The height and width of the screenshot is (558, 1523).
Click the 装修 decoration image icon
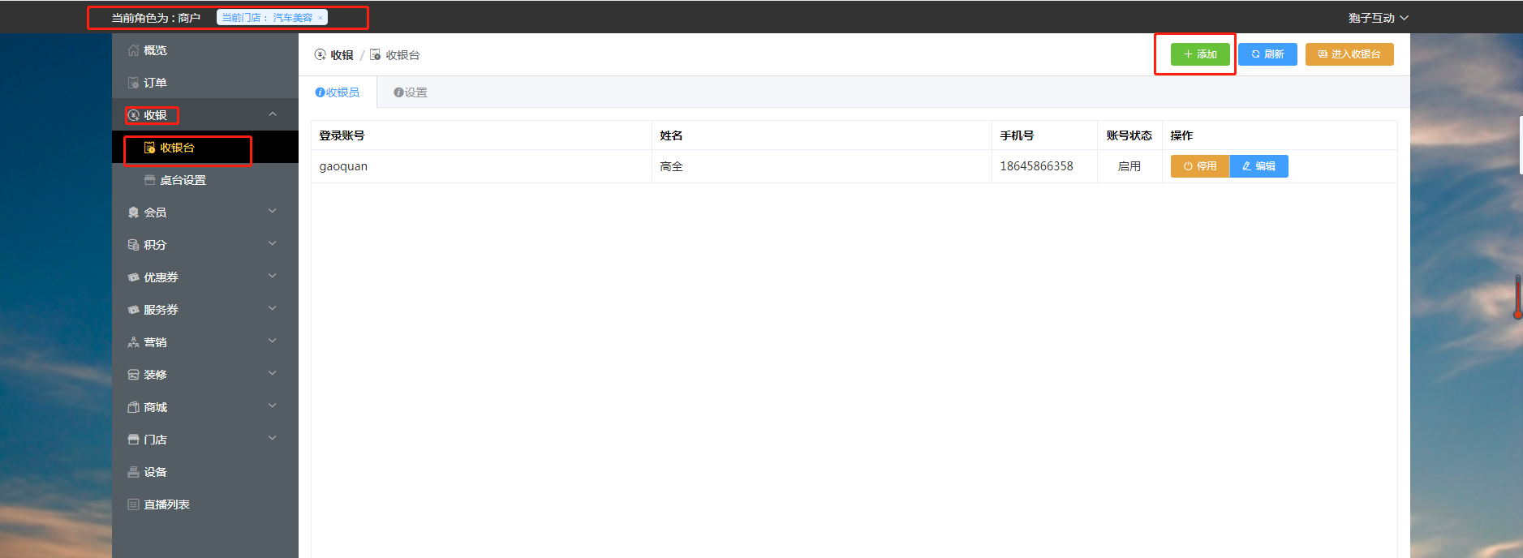pos(133,375)
